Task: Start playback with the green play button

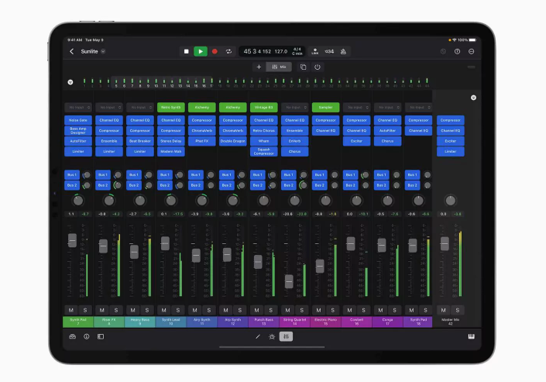Action: pyautogui.click(x=201, y=52)
